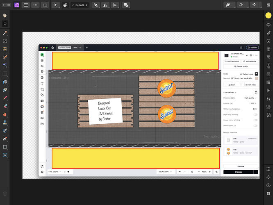Toggle the hand-with-pencil mode button

[65, 5]
